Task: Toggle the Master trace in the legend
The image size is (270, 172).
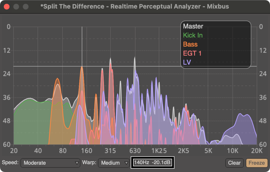Action: [x=193, y=26]
